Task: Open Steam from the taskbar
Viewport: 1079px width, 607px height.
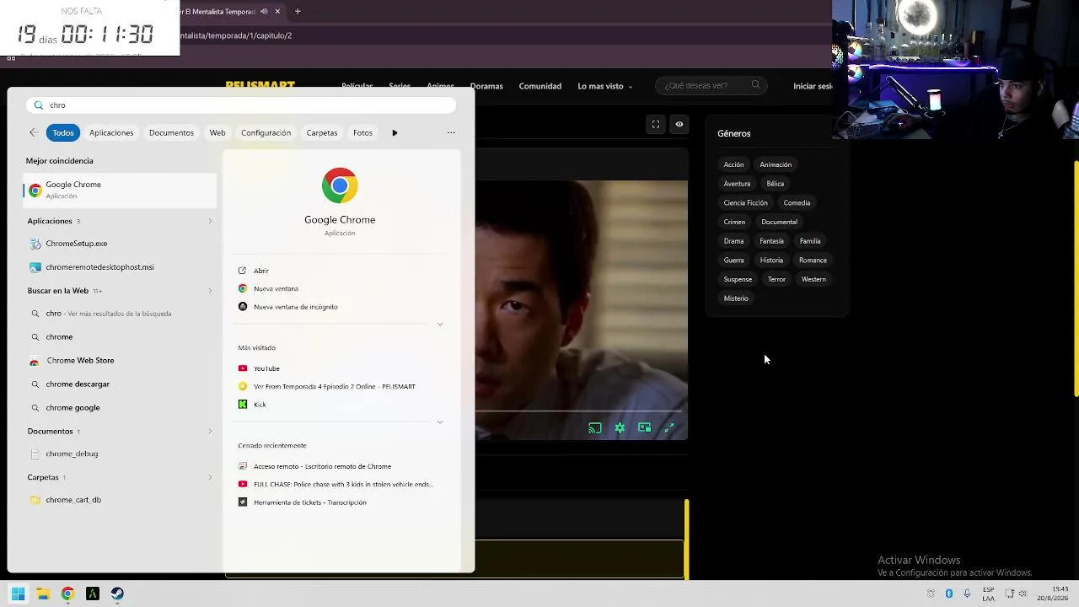Action: (x=117, y=594)
